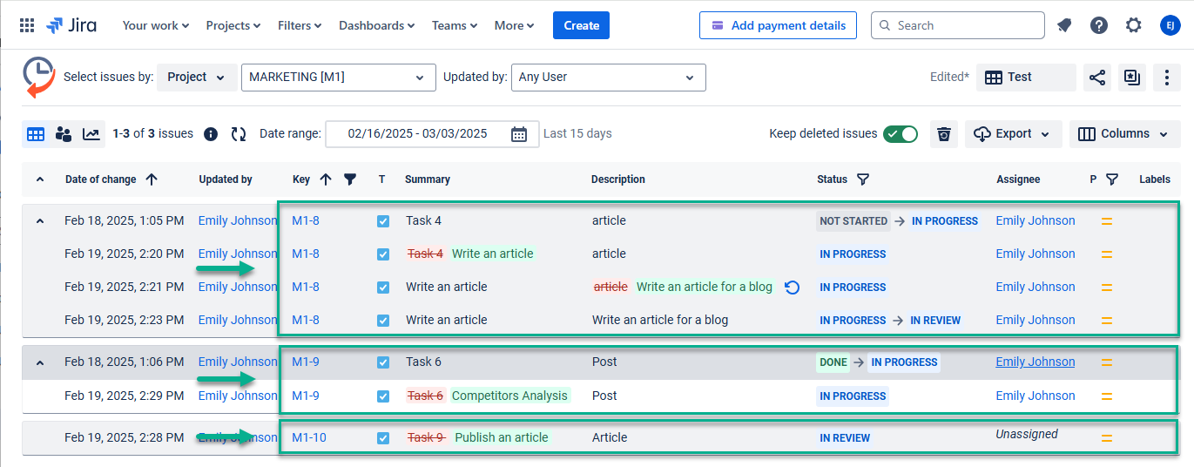
Task: Toggle the Keep deleted issues switch
Action: (901, 134)
